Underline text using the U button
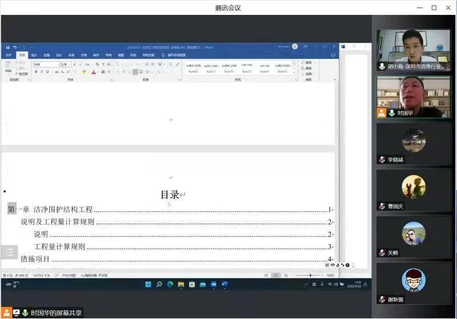457x319 pixels. pos(47,71)
